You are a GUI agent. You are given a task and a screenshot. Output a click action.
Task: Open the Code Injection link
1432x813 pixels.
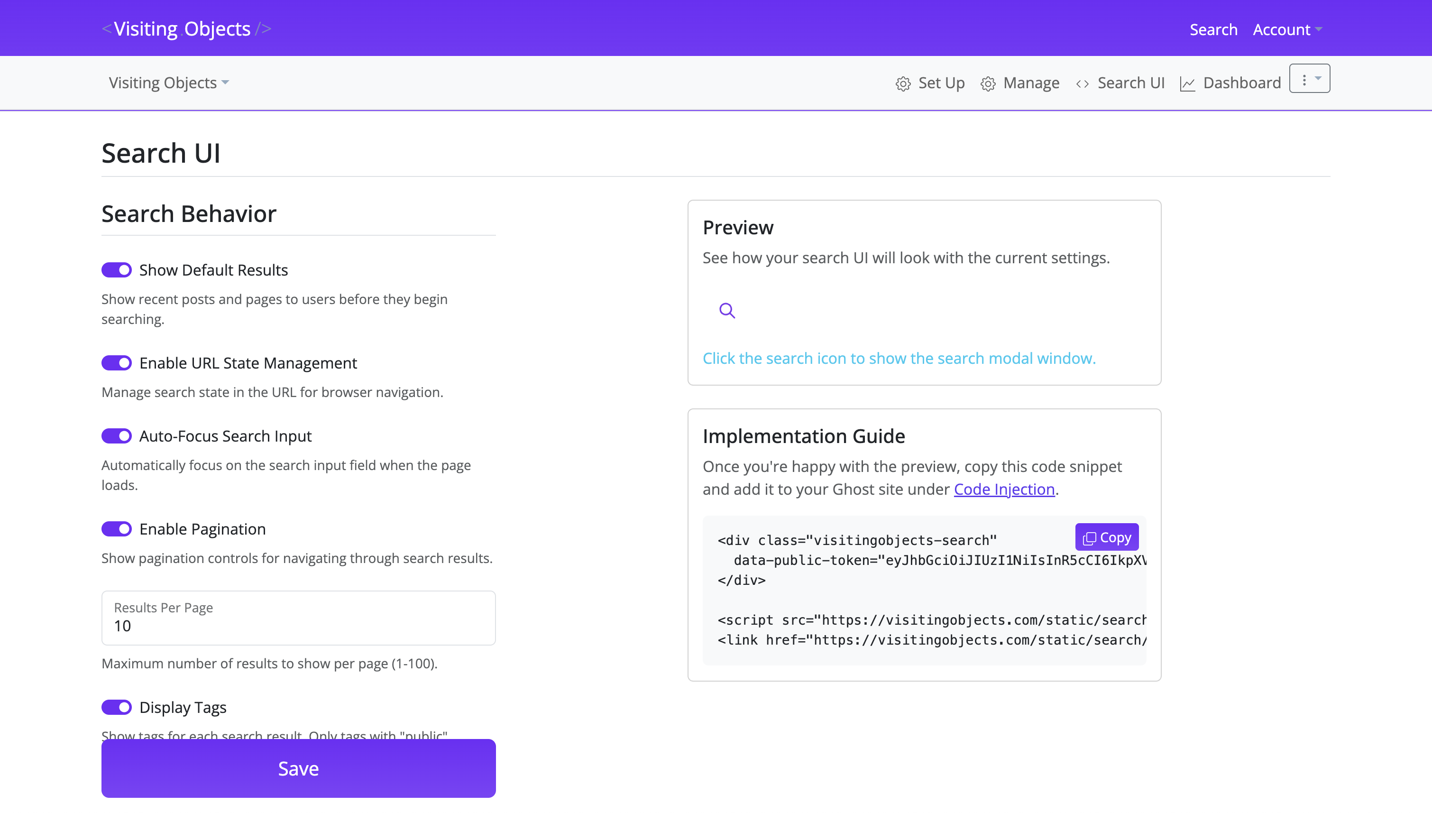1004,489
